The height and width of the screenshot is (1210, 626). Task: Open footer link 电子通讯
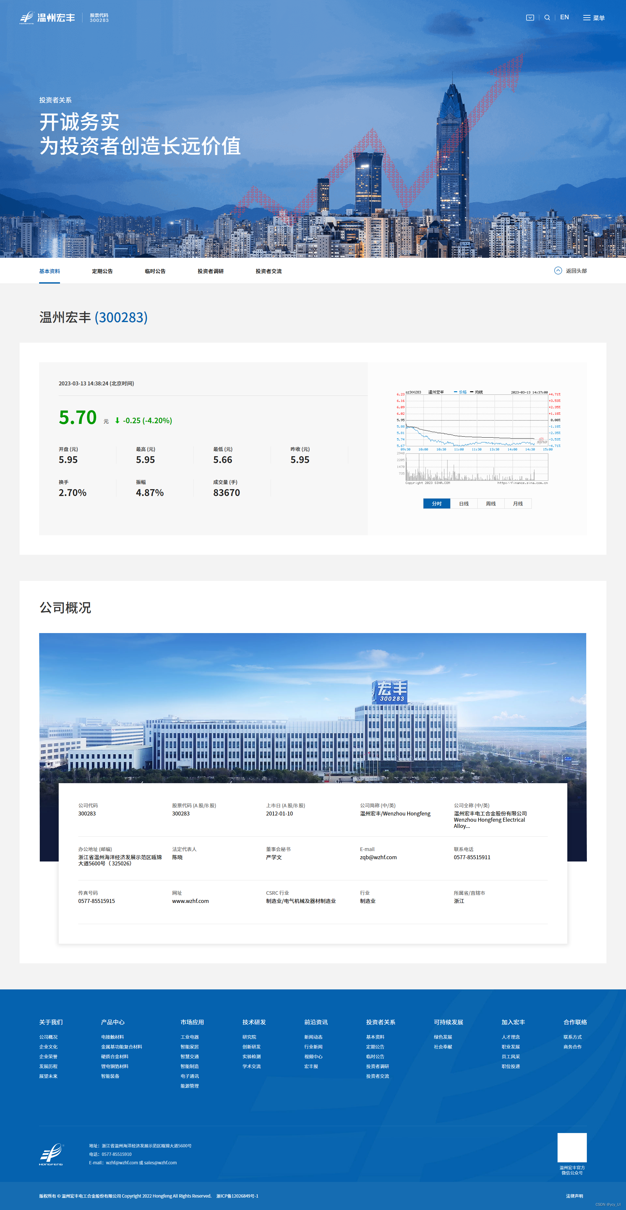pos(189,1076)
